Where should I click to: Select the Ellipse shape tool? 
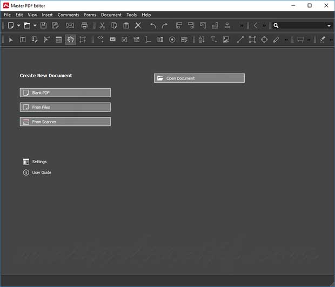[x=264, y=40]
